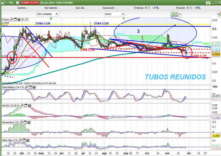Image resolution: width=221 pixels, height=156 pixels.
Task: Click the -0,0379 Elder Ray value tag
Action: 216,149
